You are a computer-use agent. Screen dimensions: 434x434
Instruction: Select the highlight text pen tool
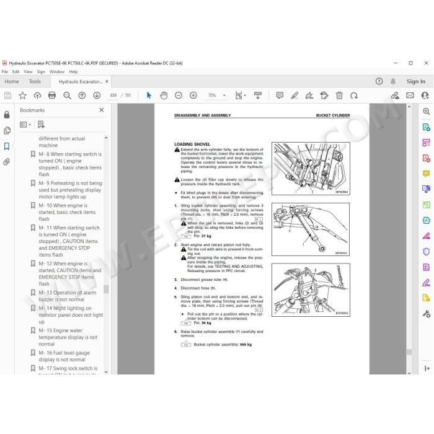click(294, 95)
